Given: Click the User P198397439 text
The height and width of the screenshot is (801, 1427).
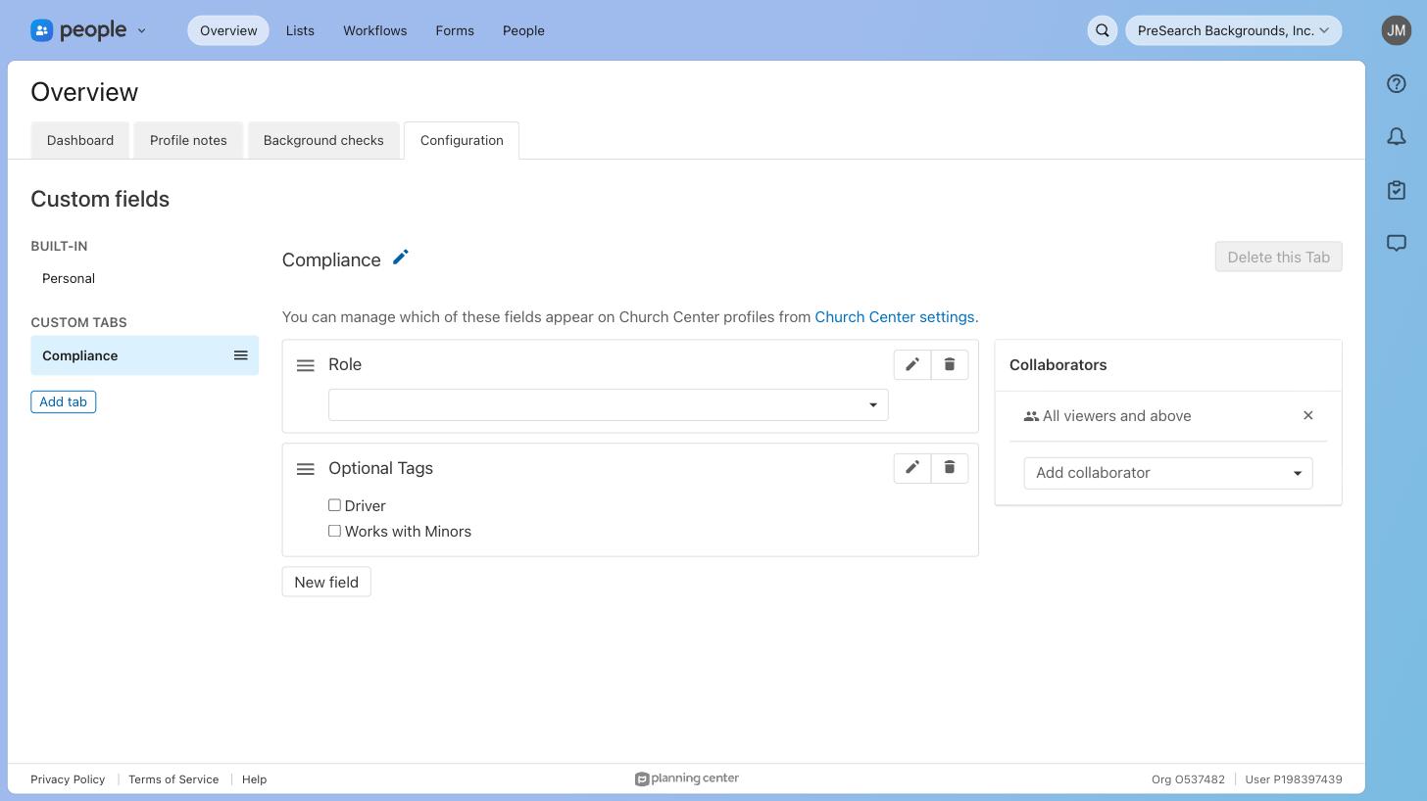Looking at the screenshot, I should (x=1294, y=779).
